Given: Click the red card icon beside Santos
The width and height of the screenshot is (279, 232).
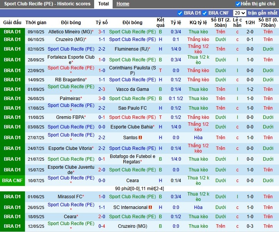Looking at the screenshot, I should (x=141, y=138).
